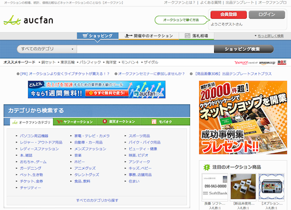The height and width of the screenshot is (210, 291).
Task: Open レジャー・アウトドア用品 category
Action: click(x=41, y=142)
